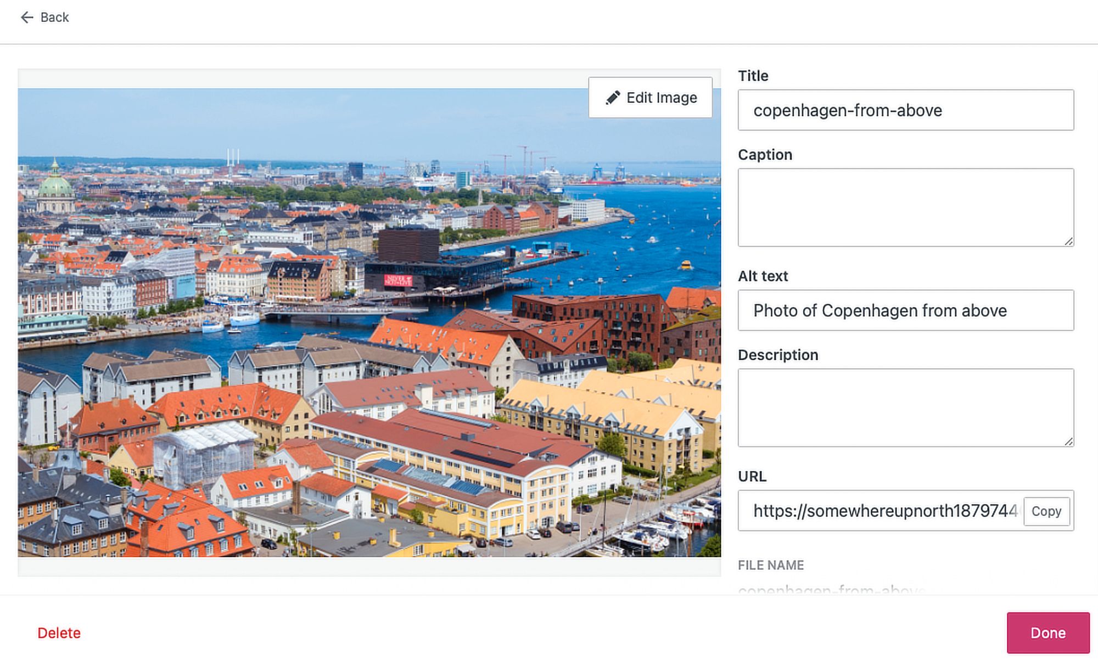
Task: Click the Alt text field label
Action: click(763, 276)
